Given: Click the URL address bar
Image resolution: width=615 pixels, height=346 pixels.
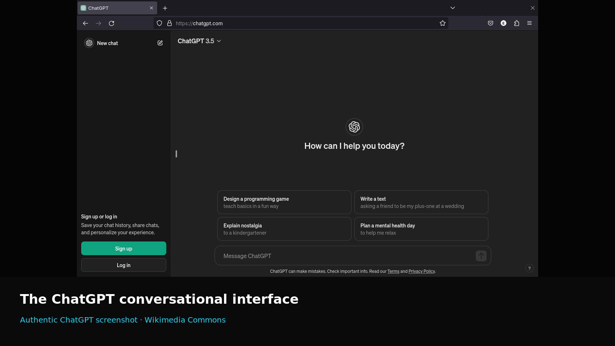Looking at the screenshot, I should click(x=301, y=23).
